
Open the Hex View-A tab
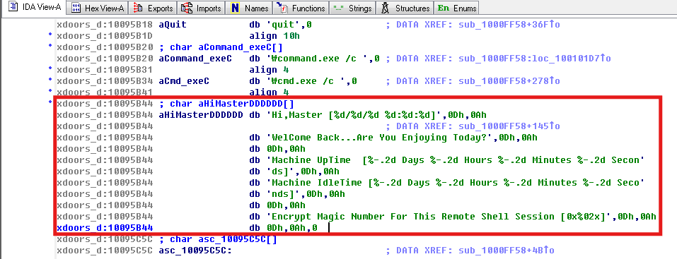click(98, 8)
